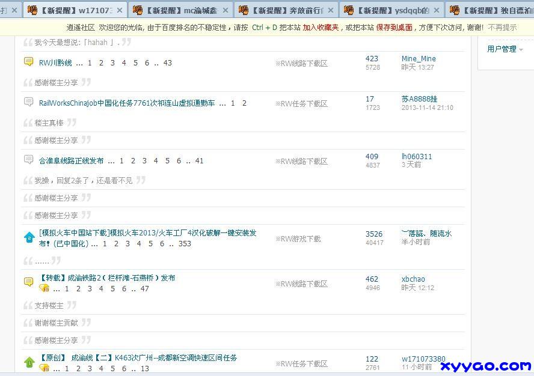This screenshot has height=376, width=534.
Task: Open last page 353 of 模拟火车 thread
Action: [185, 244]
